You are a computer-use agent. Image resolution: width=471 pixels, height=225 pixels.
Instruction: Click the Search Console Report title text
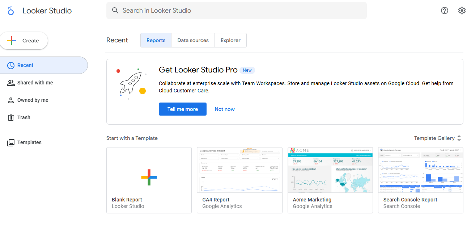(410, 200)
